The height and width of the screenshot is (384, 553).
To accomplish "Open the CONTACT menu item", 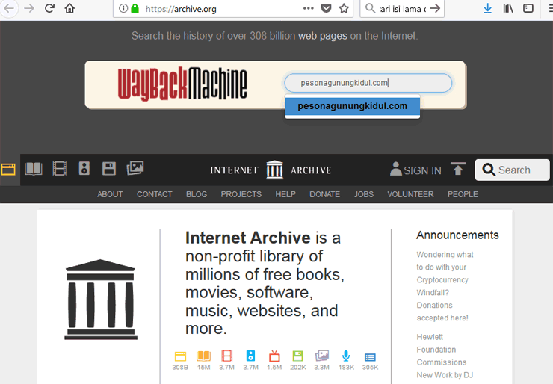I will [155, 194].
